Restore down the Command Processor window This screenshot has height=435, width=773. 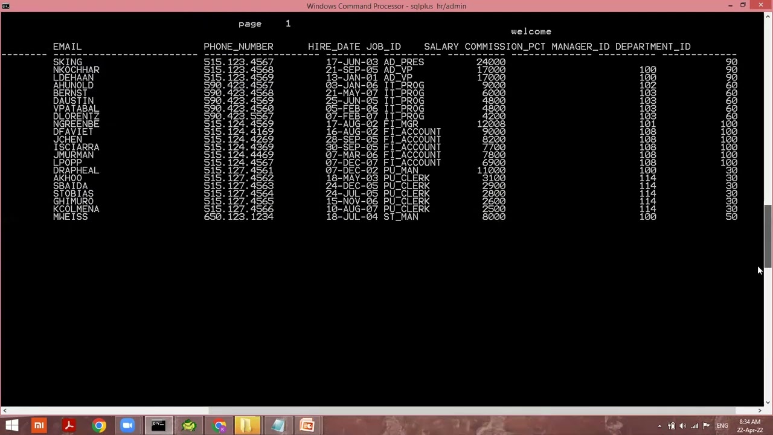(x=743, y=5)
